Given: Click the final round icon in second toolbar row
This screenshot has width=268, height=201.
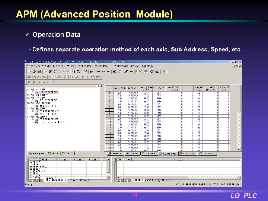Looking at the screenshot, I should point(98,77).
